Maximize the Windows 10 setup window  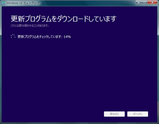(x=144, y=2)
